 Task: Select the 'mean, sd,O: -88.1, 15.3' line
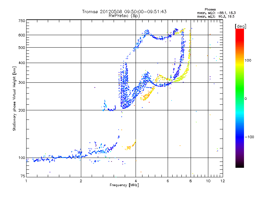coord(216,13)
